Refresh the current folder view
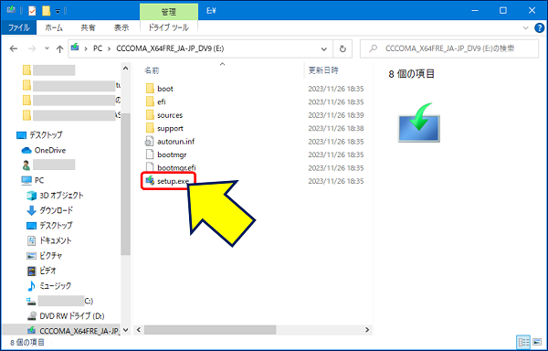The image size is (548, 351). (342, 49)
